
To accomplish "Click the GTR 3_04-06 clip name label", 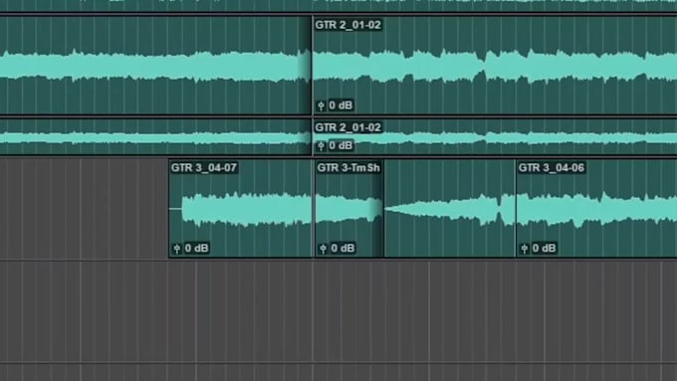I will (x=552, y=168).
